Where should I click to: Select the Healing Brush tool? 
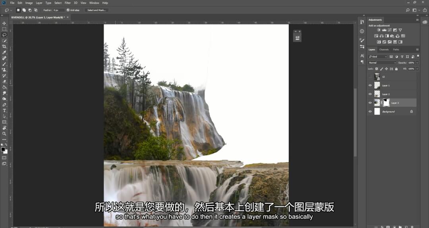pyautogui.click(x=4, y=58)
